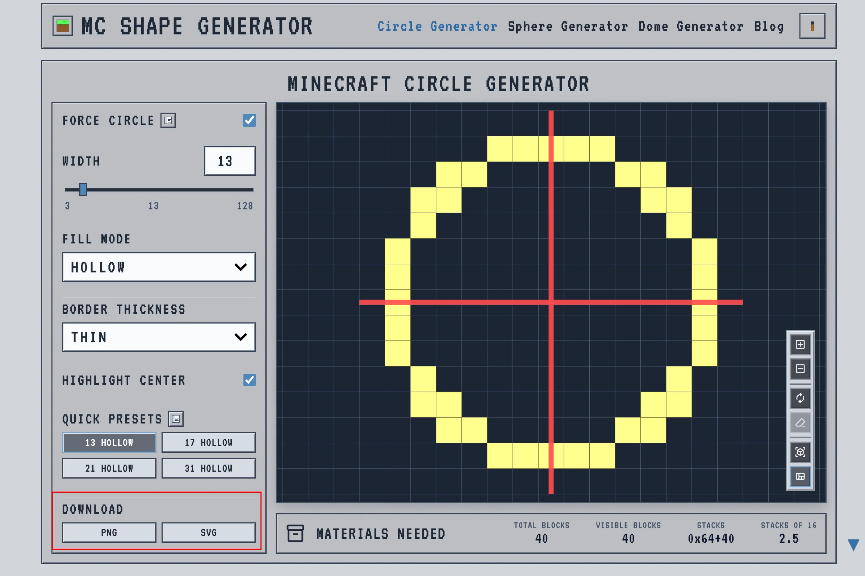Click the slider label 128
Screen dimensions: 865x576
point(245,206)
